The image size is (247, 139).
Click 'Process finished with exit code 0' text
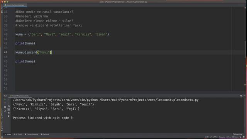(x=43, y=118)
